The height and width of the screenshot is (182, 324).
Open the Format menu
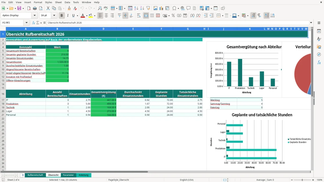click(x=38, y=2)
